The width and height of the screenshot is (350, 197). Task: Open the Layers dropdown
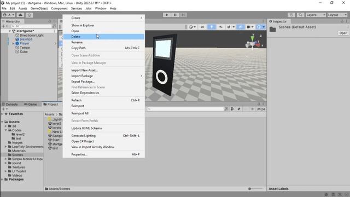coord(316,15)
